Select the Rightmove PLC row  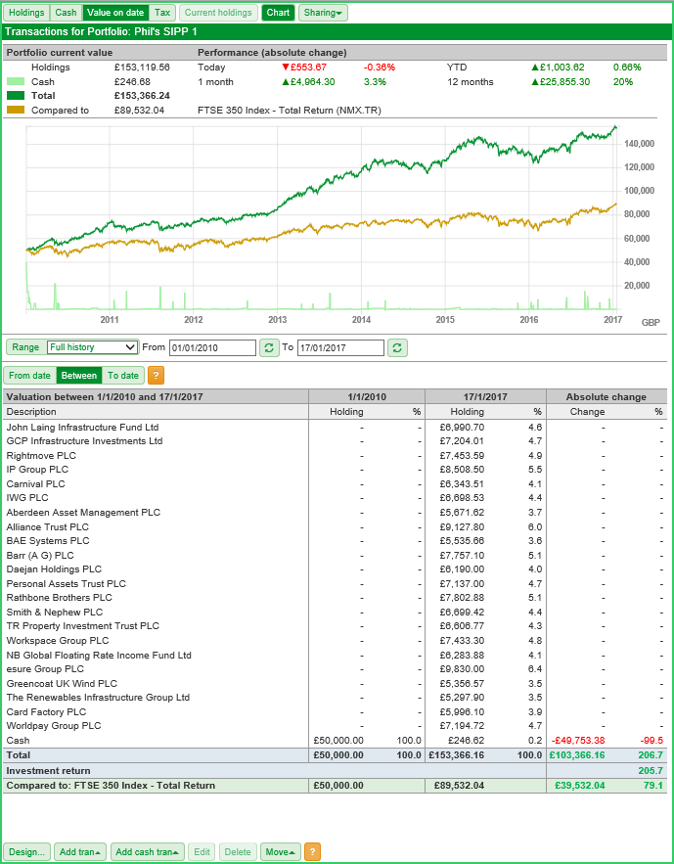click(x=335, y=456)
